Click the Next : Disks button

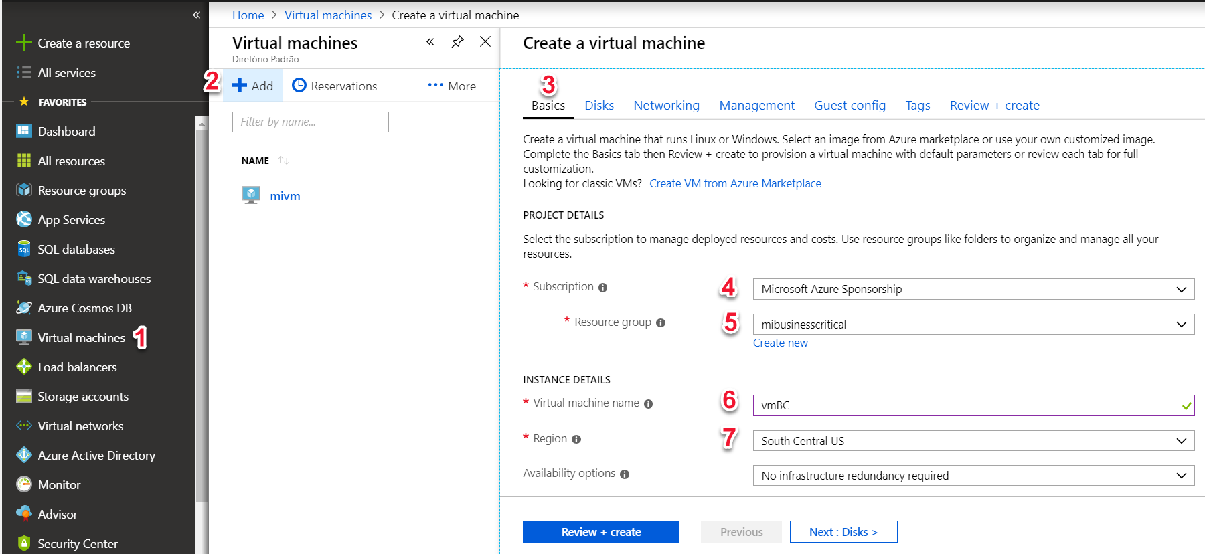pyautogui.click(x=843, y=532)
